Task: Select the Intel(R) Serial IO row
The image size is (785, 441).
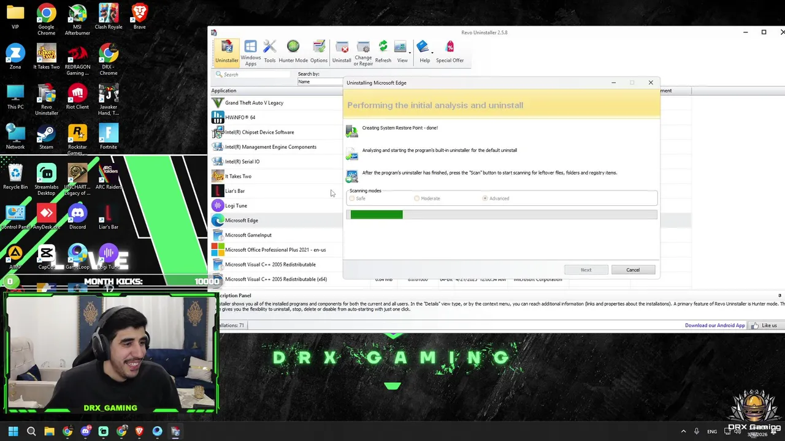Action: [x=277, y=162]
